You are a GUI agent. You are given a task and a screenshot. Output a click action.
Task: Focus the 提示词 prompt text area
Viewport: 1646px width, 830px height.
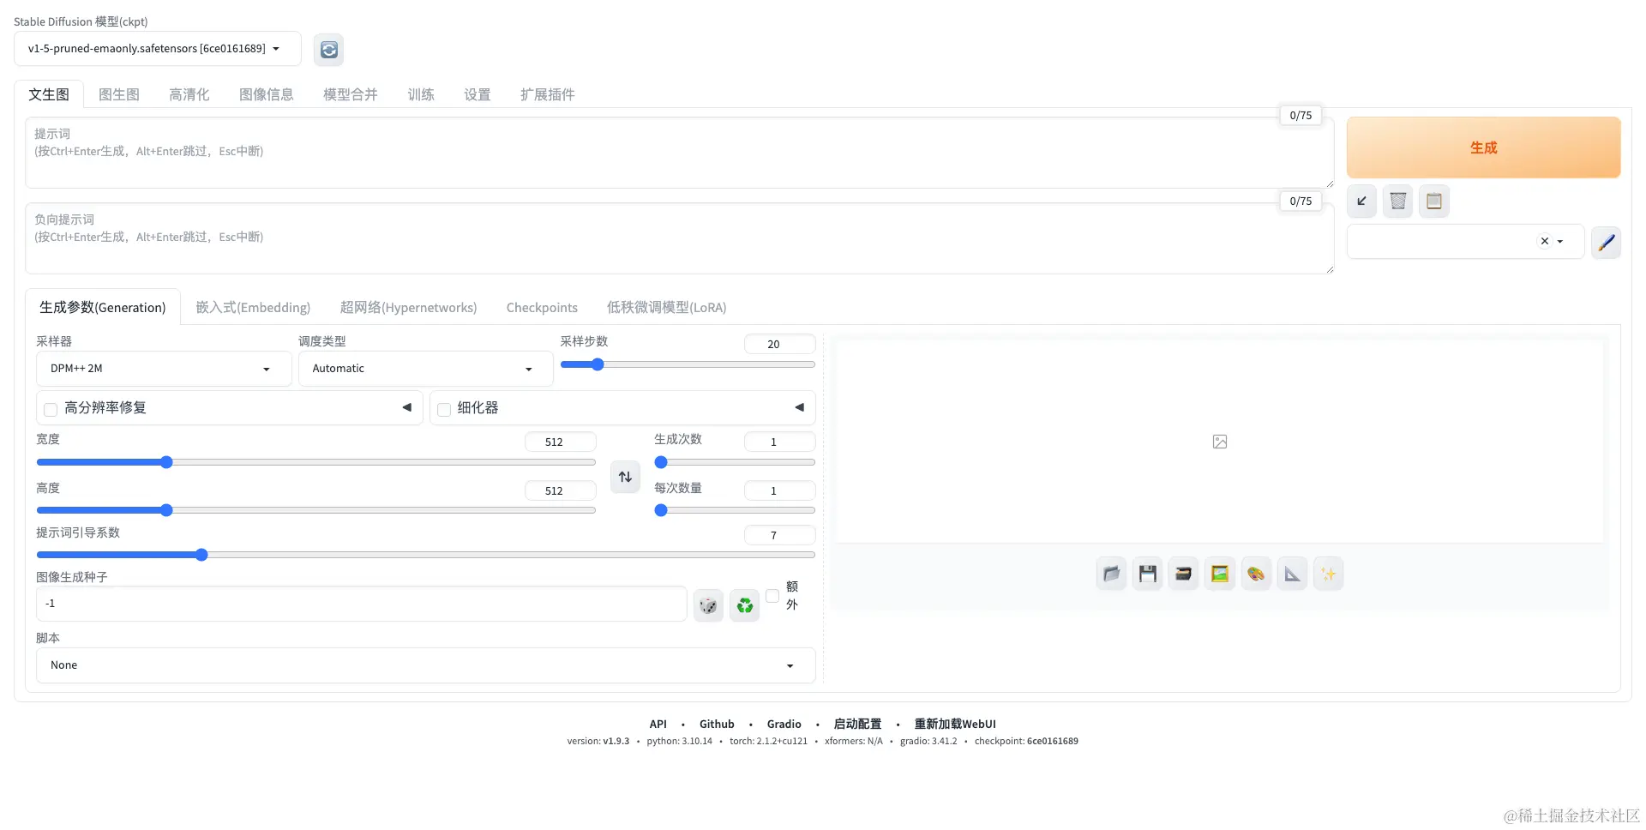(679, 153)
